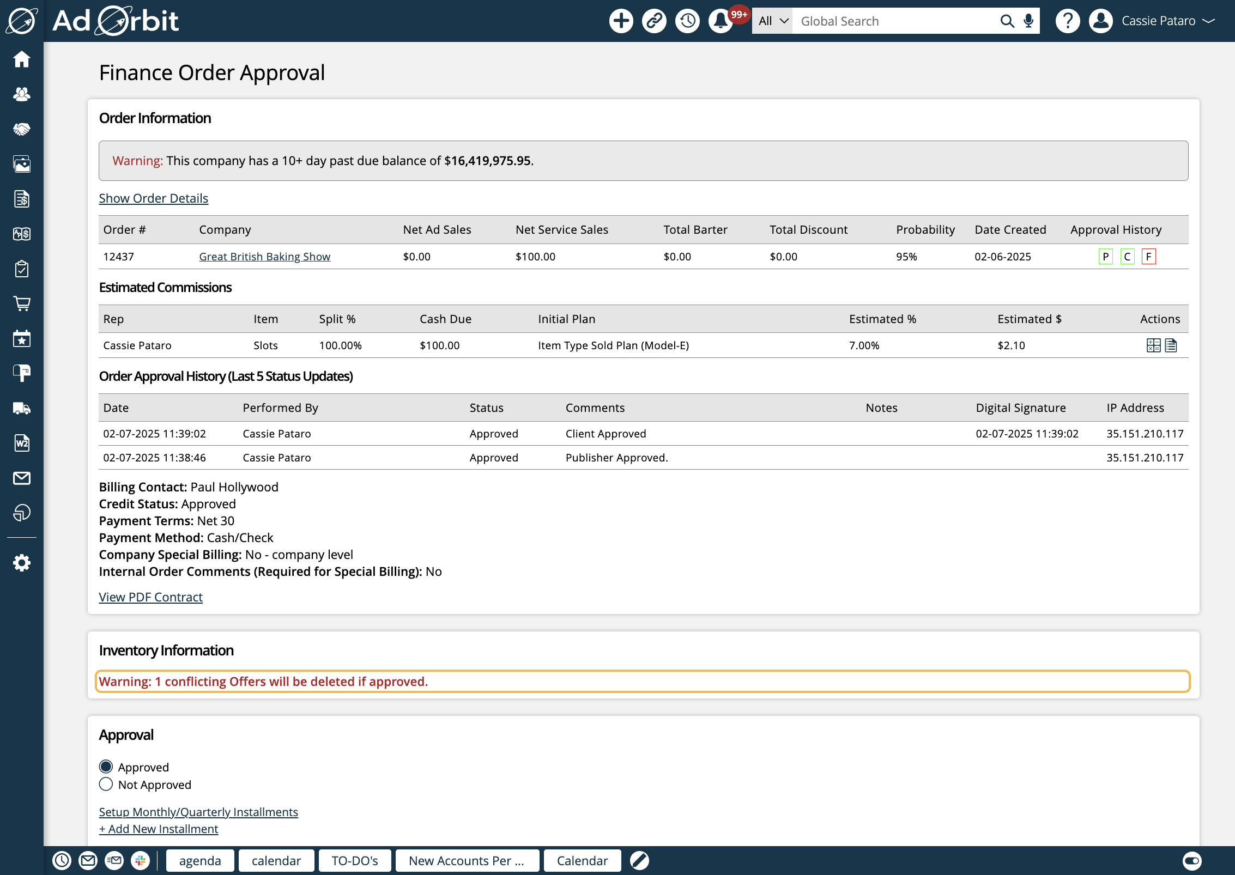This screenshot has width=1235, height=875.
Task: Open the settings gear in sidebar
Action: pos(22,563)
